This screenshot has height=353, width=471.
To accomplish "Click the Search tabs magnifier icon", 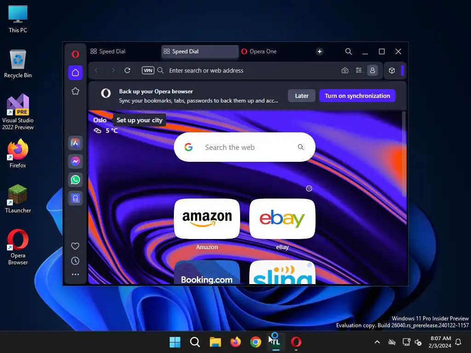I will pyautogui.click(x=349, y=51).
